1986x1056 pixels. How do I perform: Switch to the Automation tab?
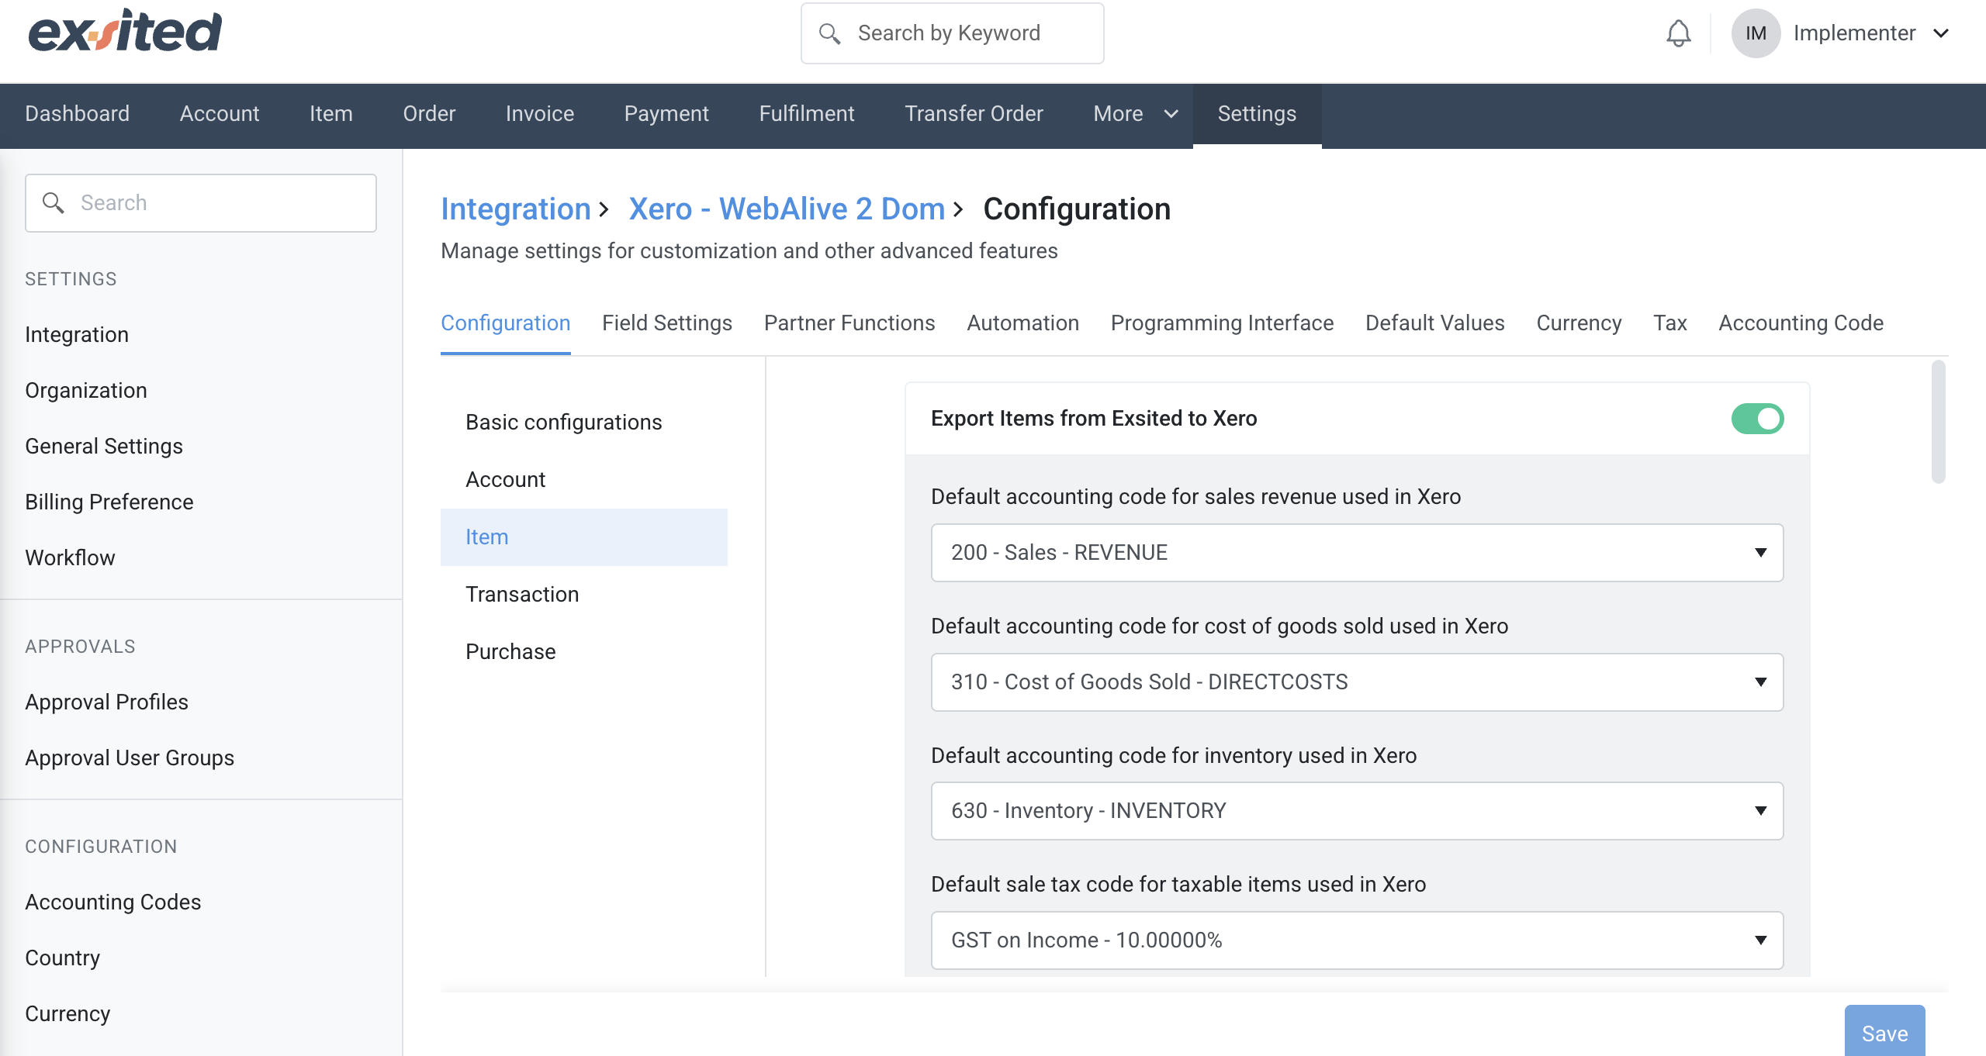coord(1022,323)
